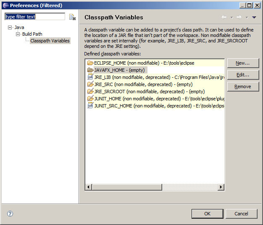Click the Remove button
This screenshot has width=263, height=225.
point(242,86)
